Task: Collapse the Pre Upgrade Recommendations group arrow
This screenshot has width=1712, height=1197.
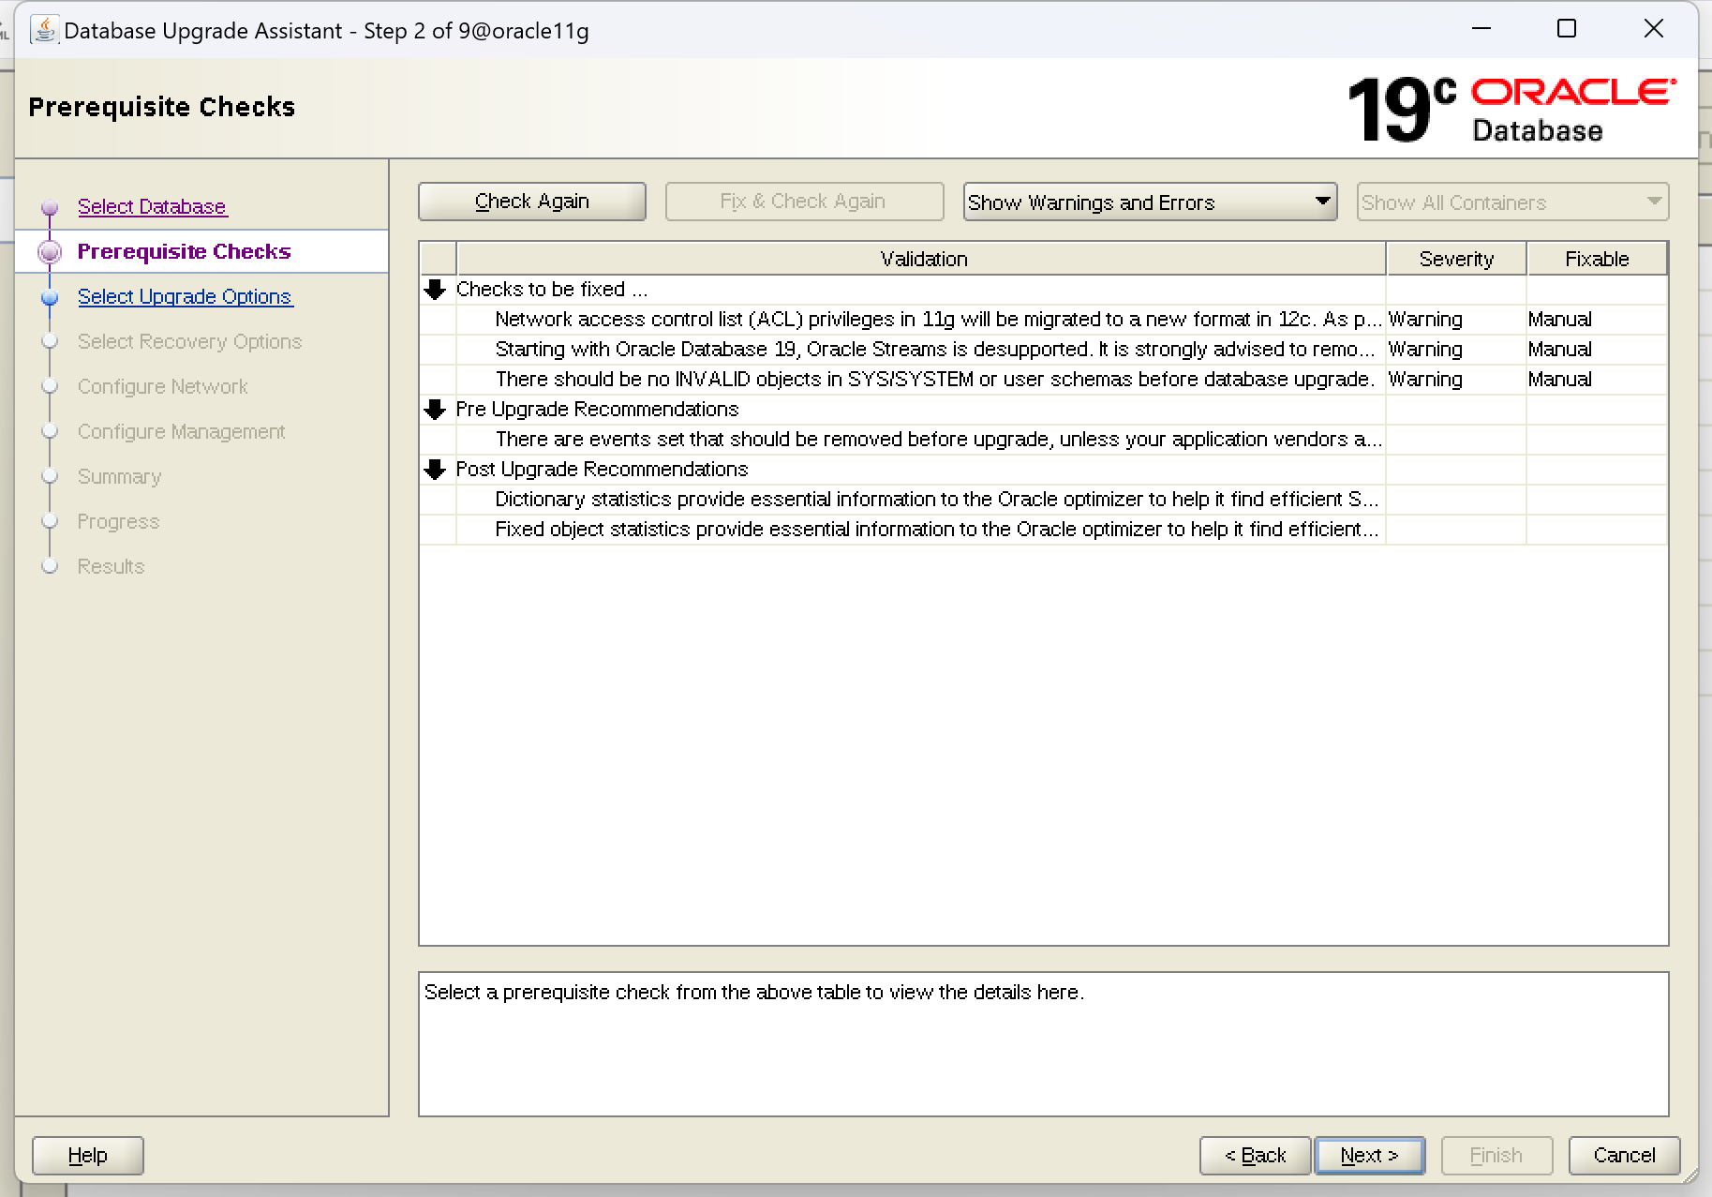Action: coord(435,410)
